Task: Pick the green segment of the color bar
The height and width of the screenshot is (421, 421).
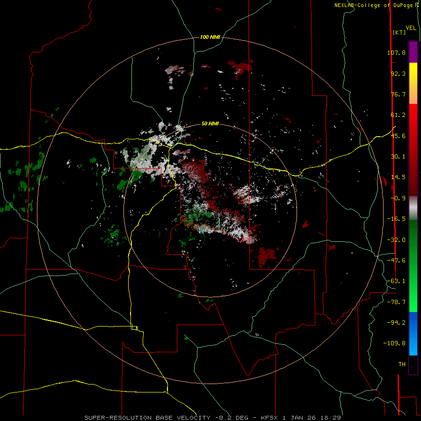Action: click(413, 266)
